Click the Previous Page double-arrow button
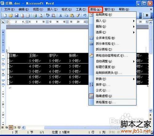Screen dimensions: 154x136 tap(150, 115)
